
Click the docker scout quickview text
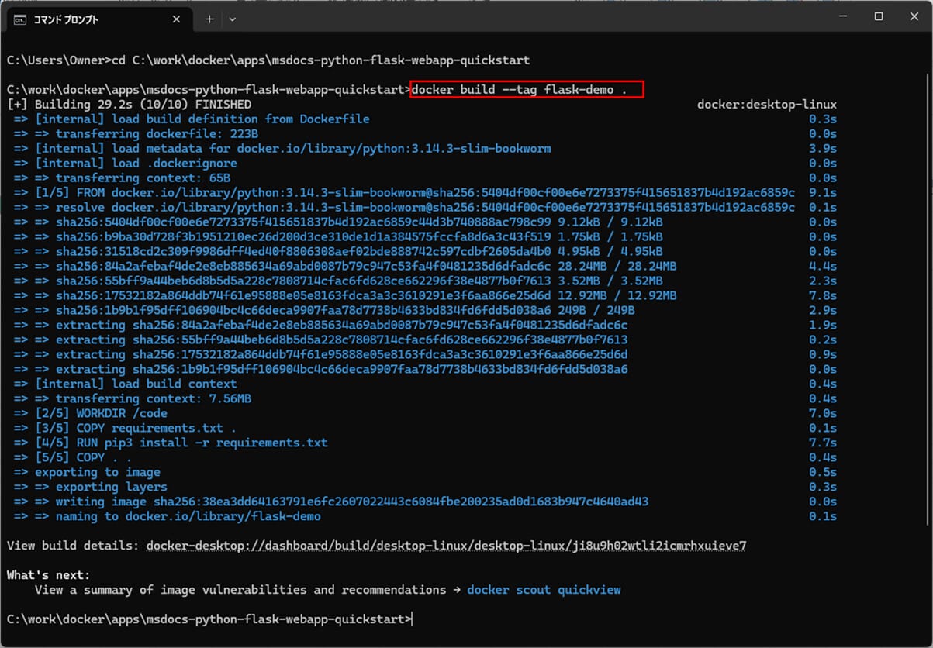544,590
